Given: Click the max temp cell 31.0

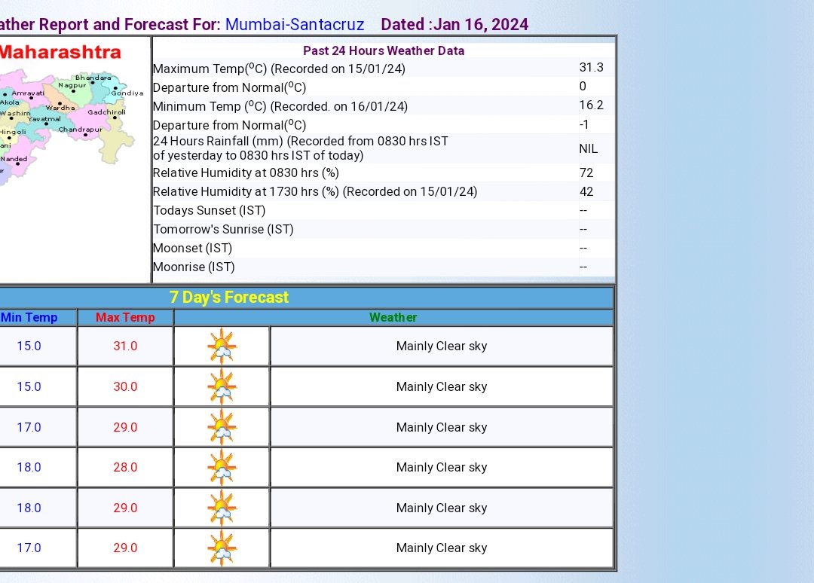Looking at the screenshot, I should point(125,346).
